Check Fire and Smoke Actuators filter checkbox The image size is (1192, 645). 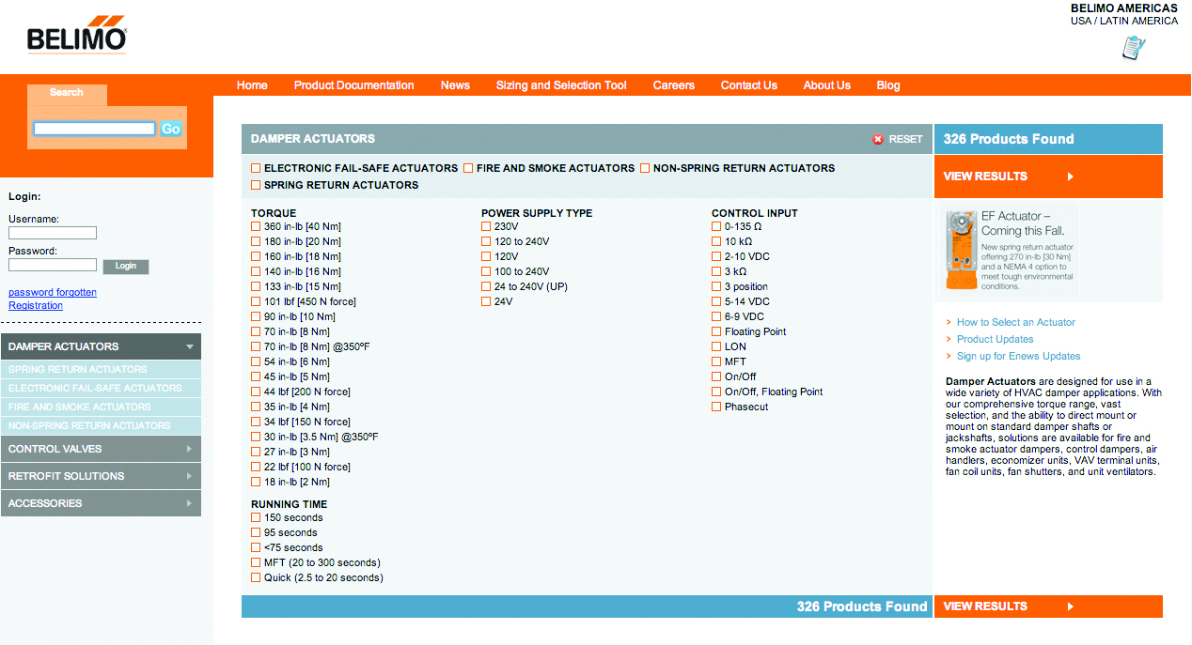tap(468, 168)
